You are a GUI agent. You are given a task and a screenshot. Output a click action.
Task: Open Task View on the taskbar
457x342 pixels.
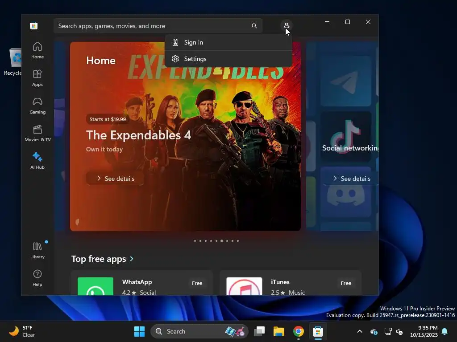click(x=259, y=331)
